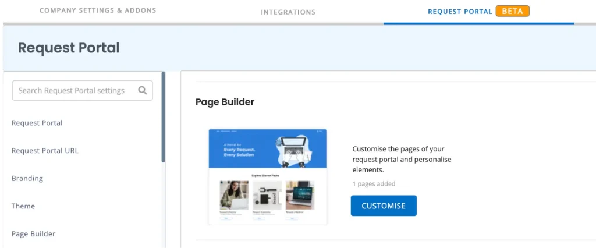Click the "Customise the pages" description text
This screenshot has height=248, width=596.
point(402,159)
